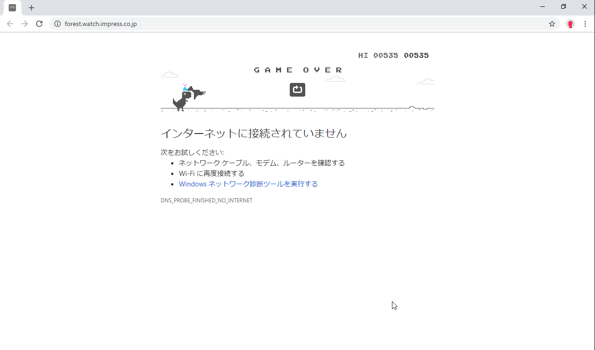Click the page reload icon in toolbar
Screen dimensions: 595x350
[x=39, y=24]
